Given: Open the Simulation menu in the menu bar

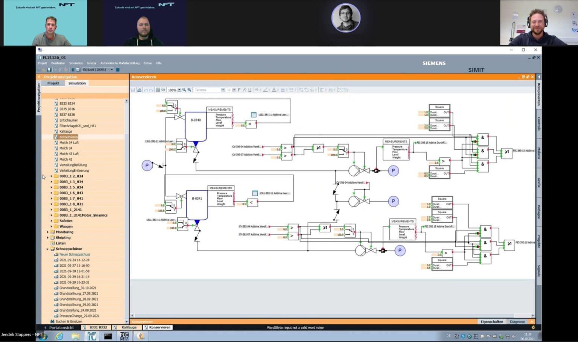Looking at the screenshot, I should click(x=76, y=63).
